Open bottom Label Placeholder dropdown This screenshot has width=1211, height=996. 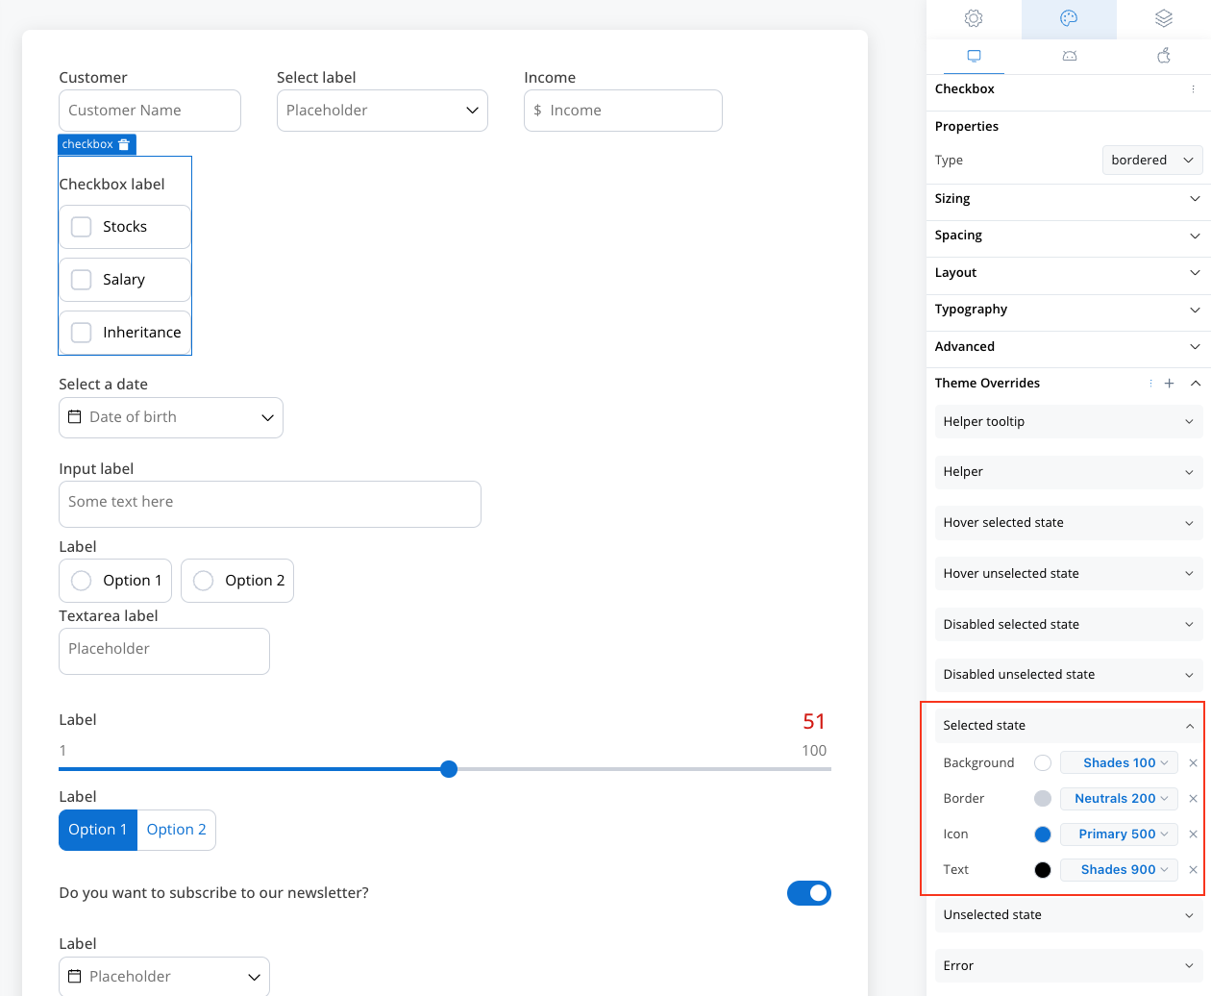[164, 976]
